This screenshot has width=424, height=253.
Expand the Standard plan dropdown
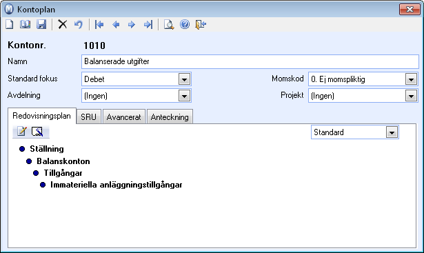(x=392, y=132)
